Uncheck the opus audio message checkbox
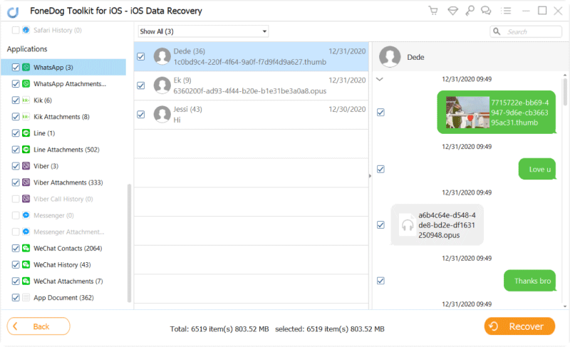Viewport: 570px width, 347px height. [380, 225]
